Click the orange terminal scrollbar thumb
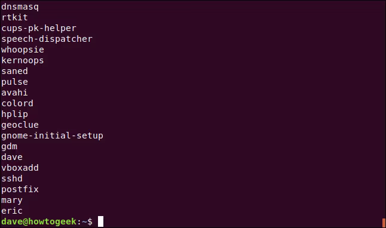386x228 pixels. [x=384, y=223]
